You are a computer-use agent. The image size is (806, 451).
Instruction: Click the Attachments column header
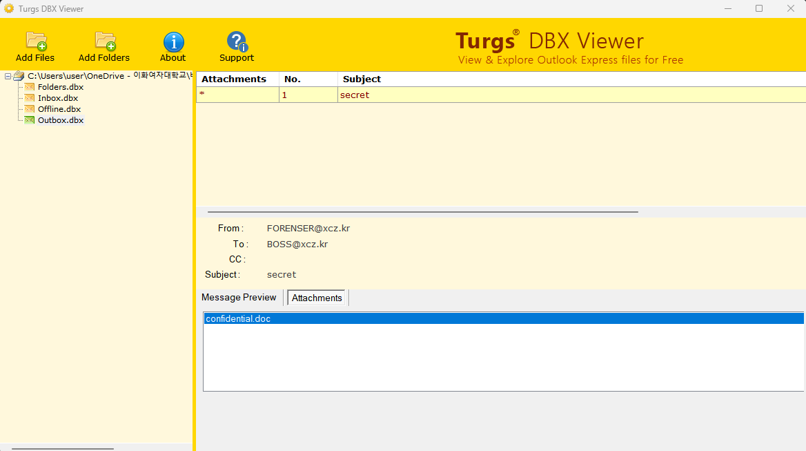[x=237, y=79]
